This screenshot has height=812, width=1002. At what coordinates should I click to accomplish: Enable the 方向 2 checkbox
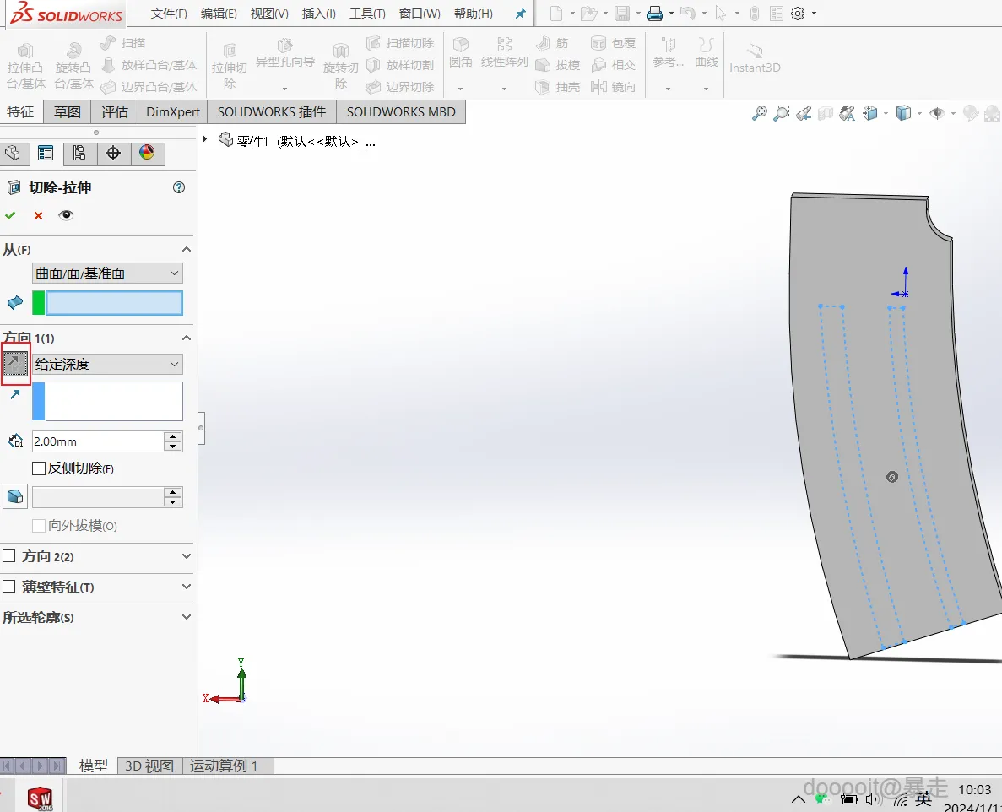(9, 556)
